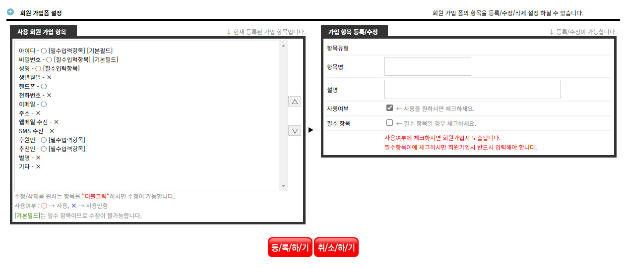Enable the 필수 항목 checkbox
The width and height of the screenshot is (626, 268).
point(389,123)
